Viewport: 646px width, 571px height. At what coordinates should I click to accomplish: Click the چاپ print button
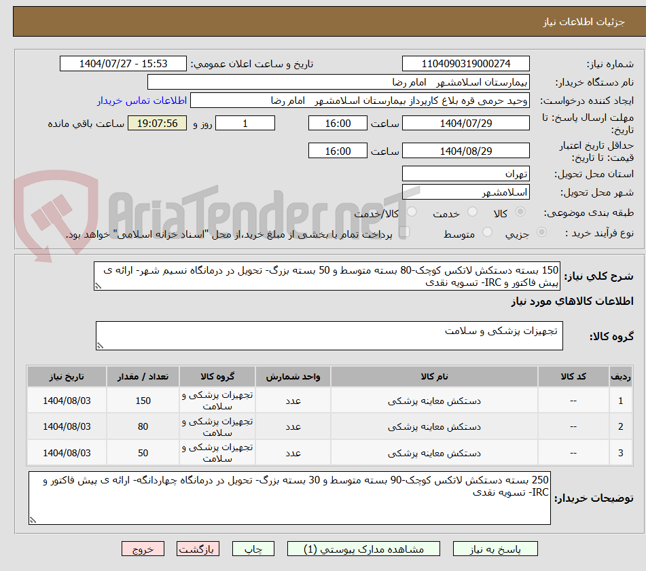[x=253, y=549]
